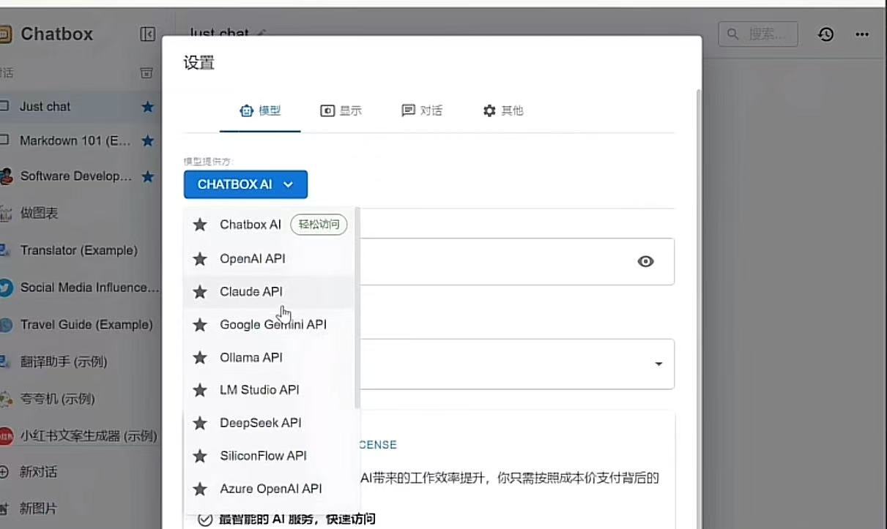887x529 pixels.
Task: Open 小红书文案生成器 (示例) conversation
Action: [x=79, y=436]
